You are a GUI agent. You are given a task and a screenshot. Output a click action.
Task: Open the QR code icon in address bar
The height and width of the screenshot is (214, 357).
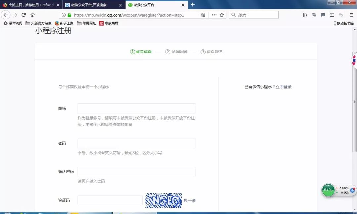click(203, 15)
